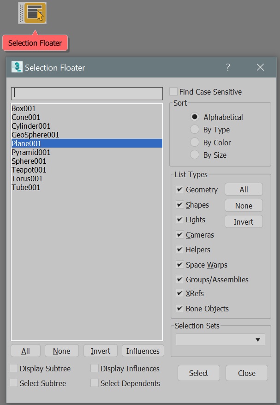Toggle the Space Warps checkbox
The image size is (280, 405).
pyautogui.click(x=179, y=264)
